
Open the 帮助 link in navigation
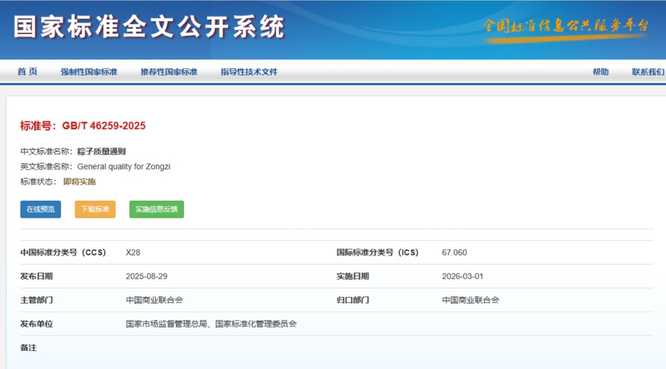coord(601,72)
